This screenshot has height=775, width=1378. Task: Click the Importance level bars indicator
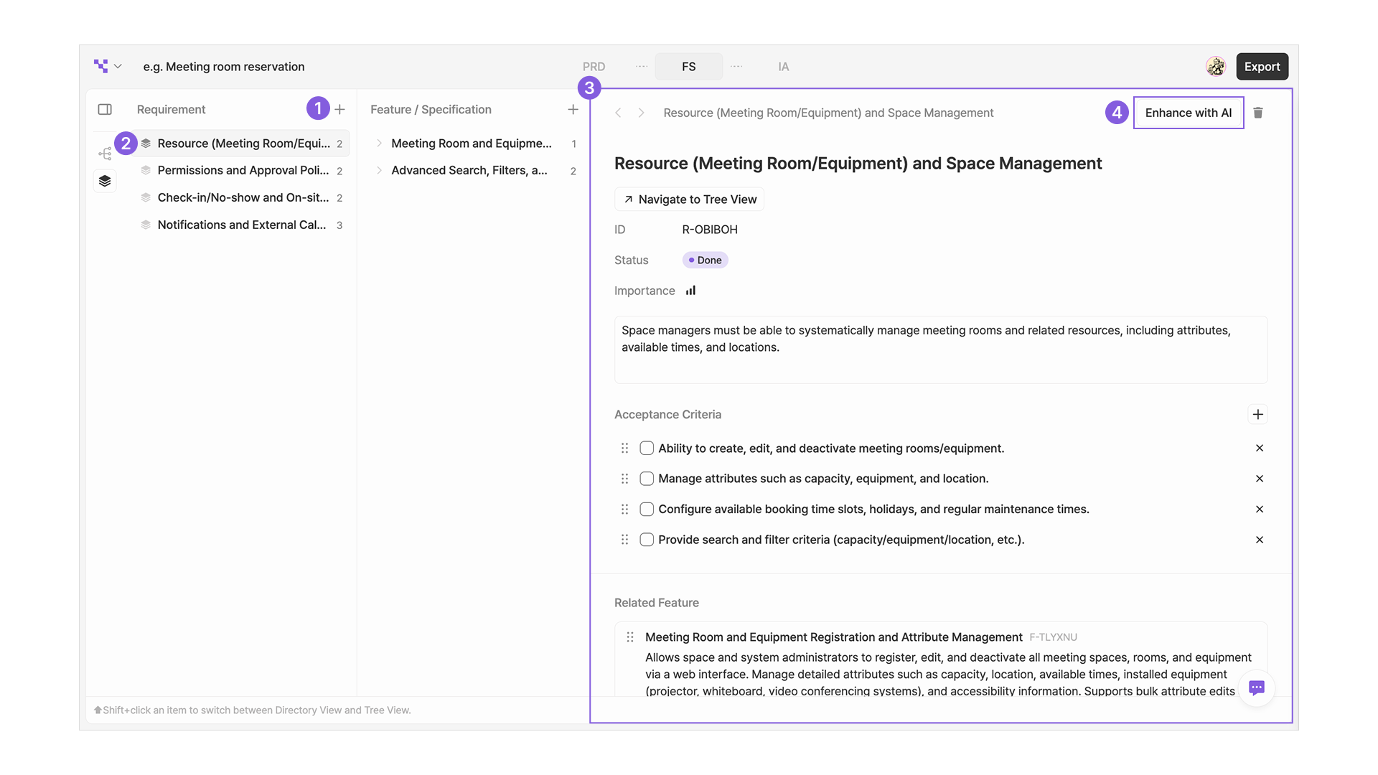point(690,291)
